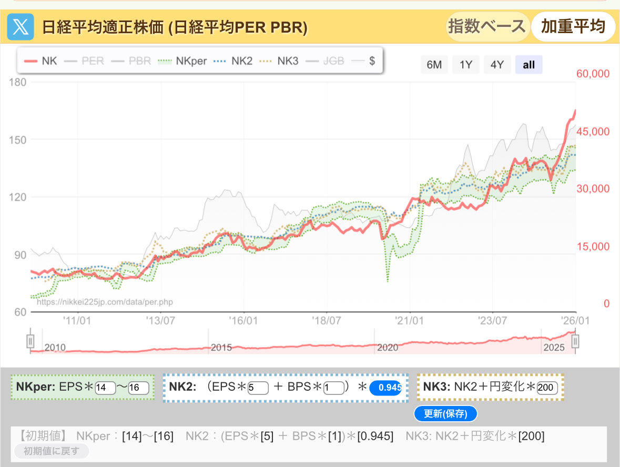This screenshot has width=620, height=467.
Task: Switch to 指数ベース view
Action: pos(487,26)
